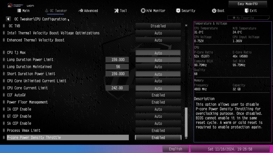This screenshot has height=153, width=273.
Task: Click the scrollbar up arrow
Action: tap(186, 25)
